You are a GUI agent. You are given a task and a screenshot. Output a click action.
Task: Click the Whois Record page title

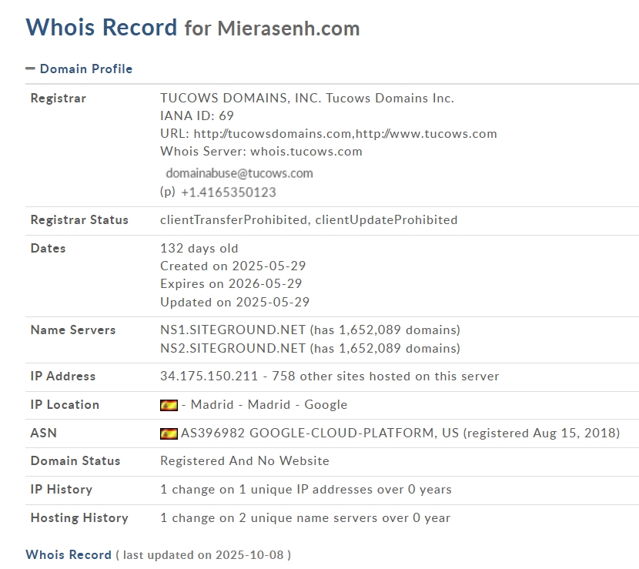tap(102, 28)
